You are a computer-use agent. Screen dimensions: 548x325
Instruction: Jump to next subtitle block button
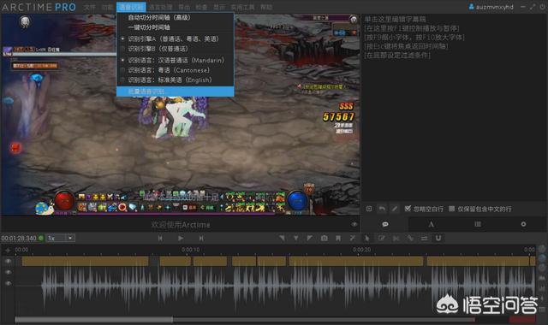(x=201, y=238)
